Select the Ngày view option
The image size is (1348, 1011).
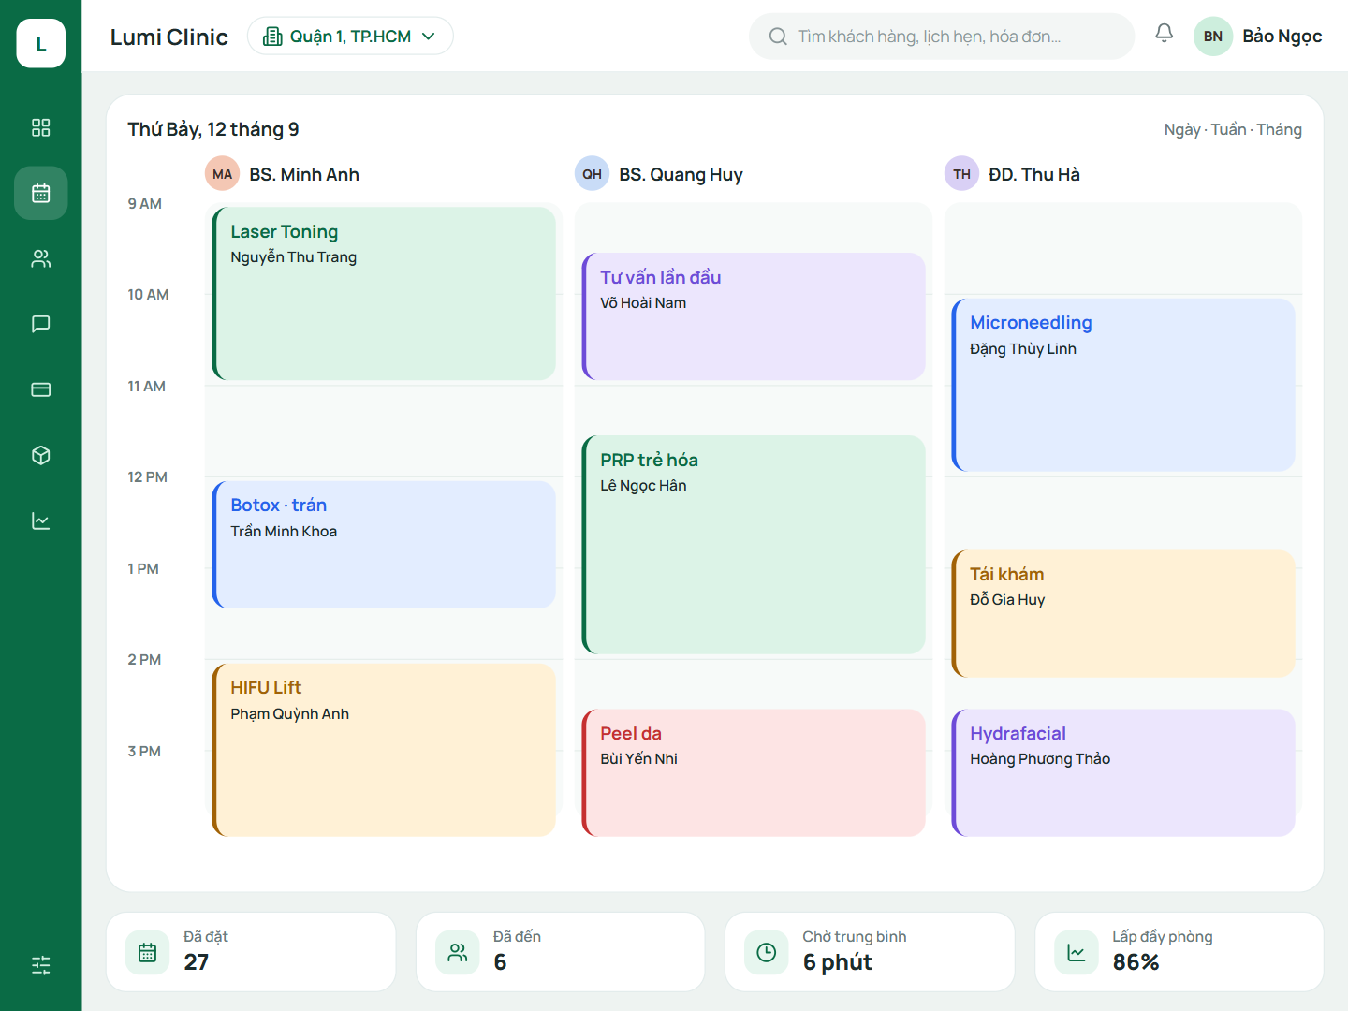click(1182, 129)
